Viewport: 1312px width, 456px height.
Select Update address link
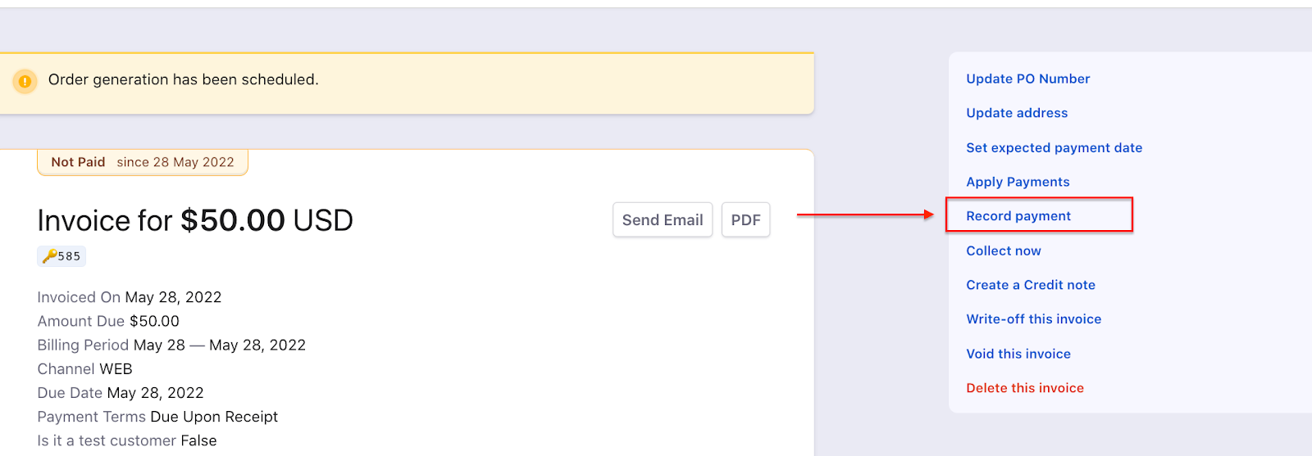1017,113
